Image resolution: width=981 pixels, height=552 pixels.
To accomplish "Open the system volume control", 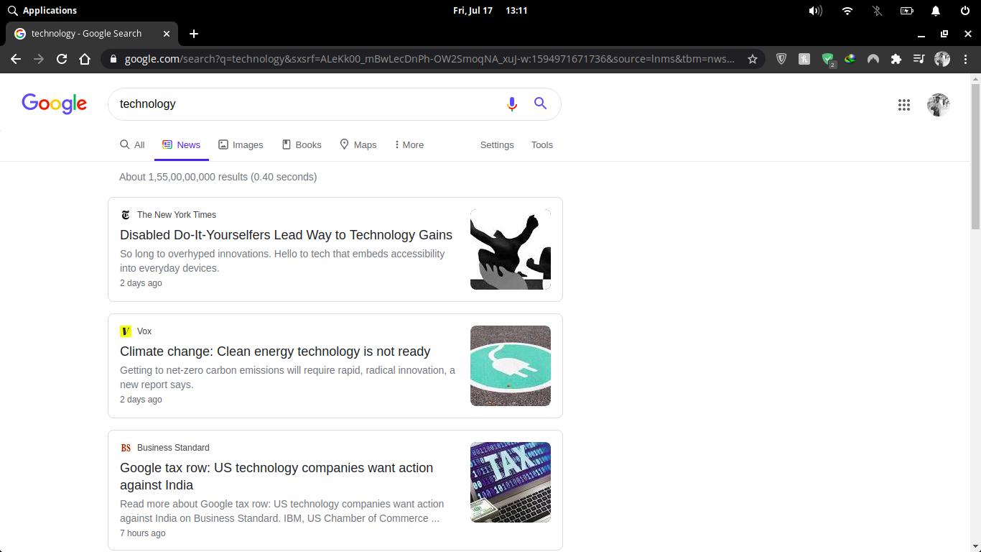I will [815, 11].
